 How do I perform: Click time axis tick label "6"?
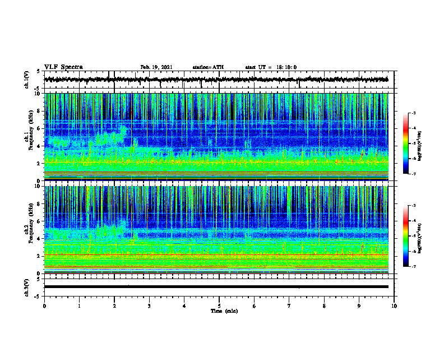[x=255, y=306]
